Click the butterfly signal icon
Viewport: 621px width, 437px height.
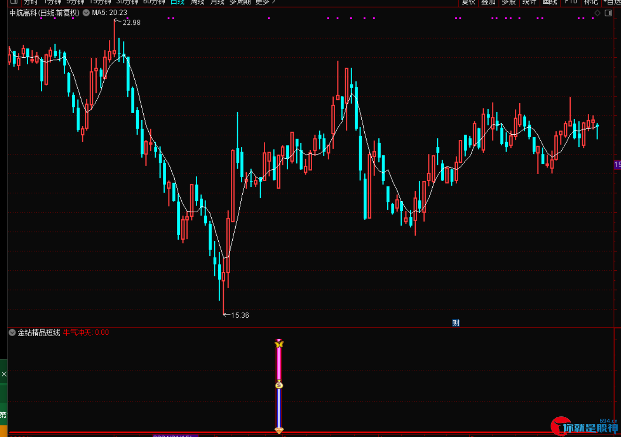[x=279, y=344]
